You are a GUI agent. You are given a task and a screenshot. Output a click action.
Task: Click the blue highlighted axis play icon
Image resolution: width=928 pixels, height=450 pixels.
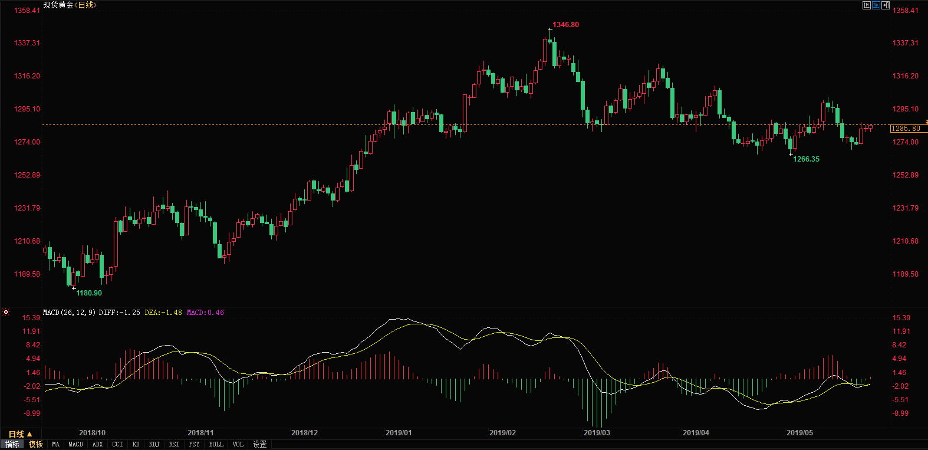coord(876,5)
